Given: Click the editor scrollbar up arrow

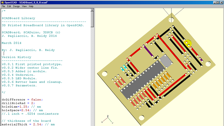Looking at the screenshot, I should point(92,10).
